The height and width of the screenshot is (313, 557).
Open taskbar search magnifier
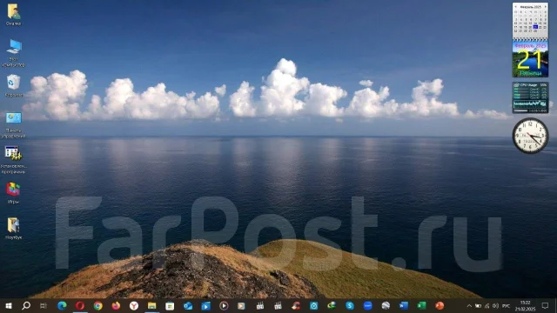(x=26, y=305)
